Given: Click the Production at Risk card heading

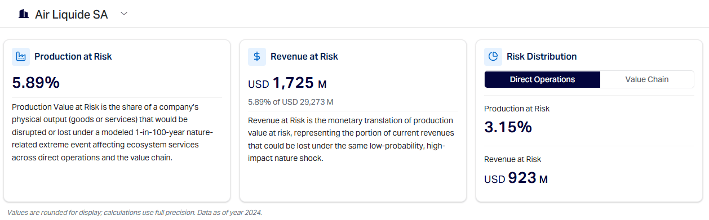Looking at the screenshot, I should pos(73,56).
